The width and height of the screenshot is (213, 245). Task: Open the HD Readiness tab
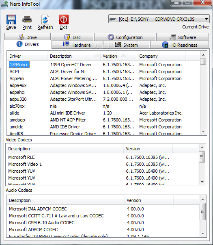(179, 45)
